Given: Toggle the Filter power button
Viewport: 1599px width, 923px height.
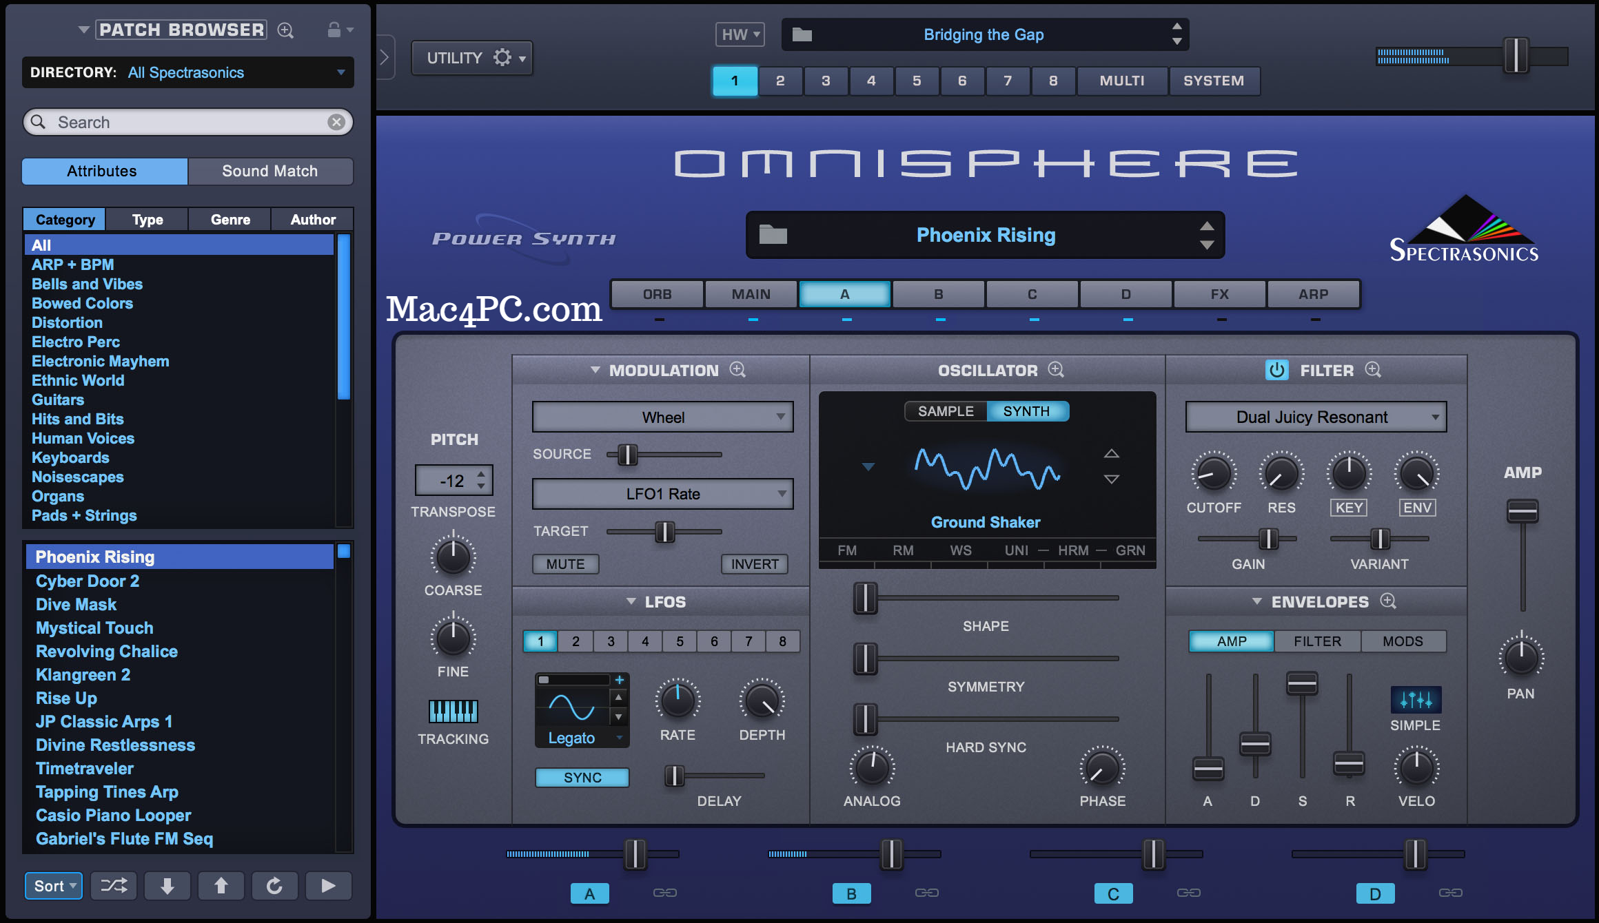Looking at the screenshot, I should tap(1277, 370).
